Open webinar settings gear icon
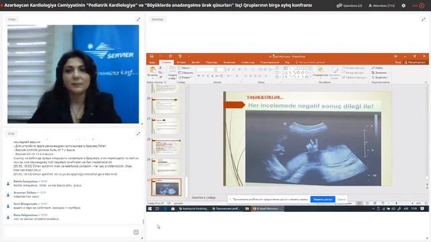 tap(403, 5)
